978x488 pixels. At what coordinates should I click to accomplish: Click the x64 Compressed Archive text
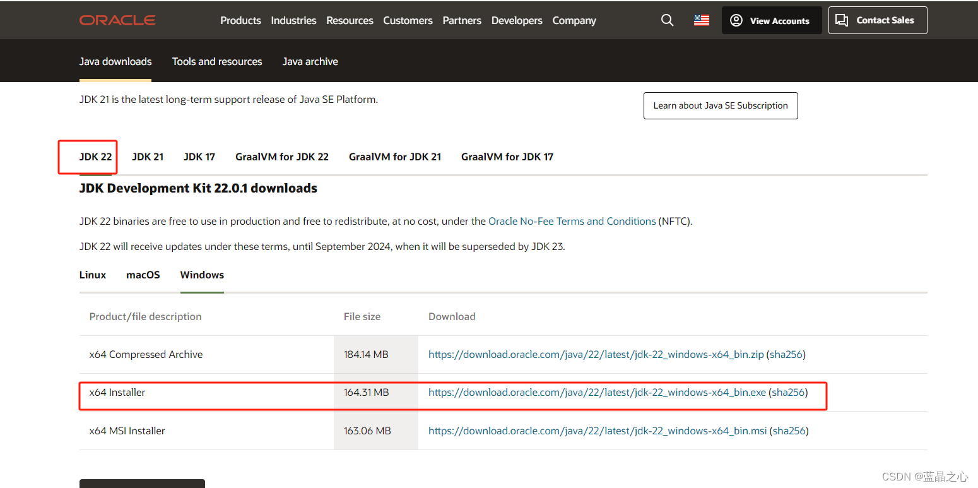tap(146, 354)
